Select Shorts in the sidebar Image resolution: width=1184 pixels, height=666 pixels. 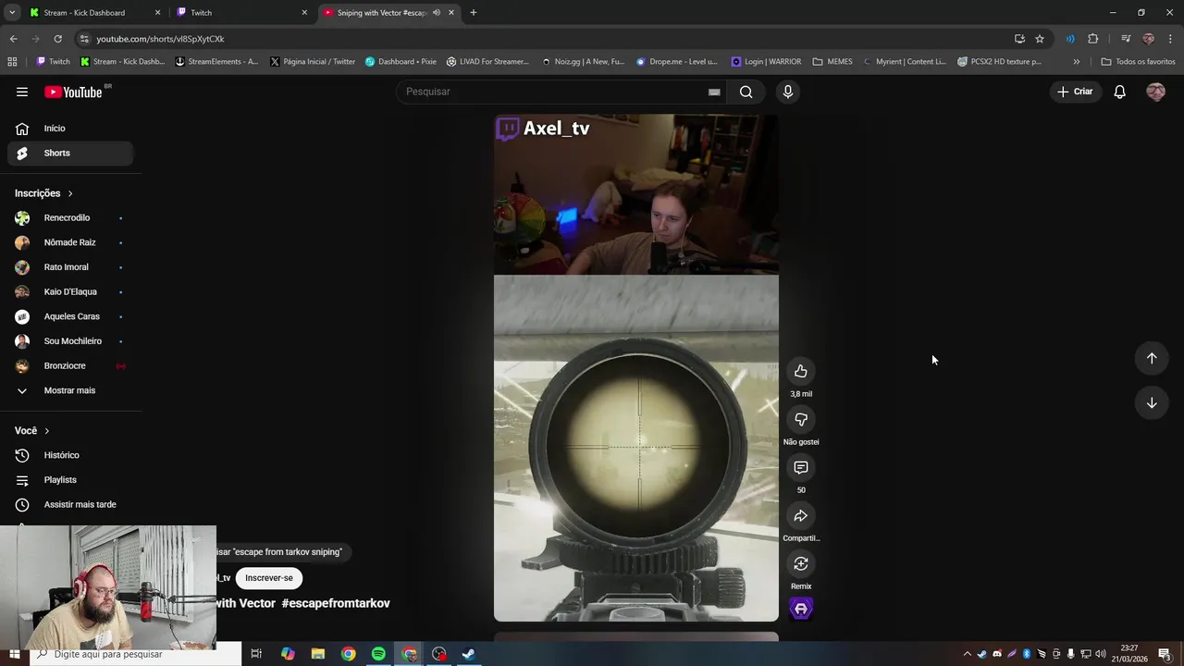70,153
